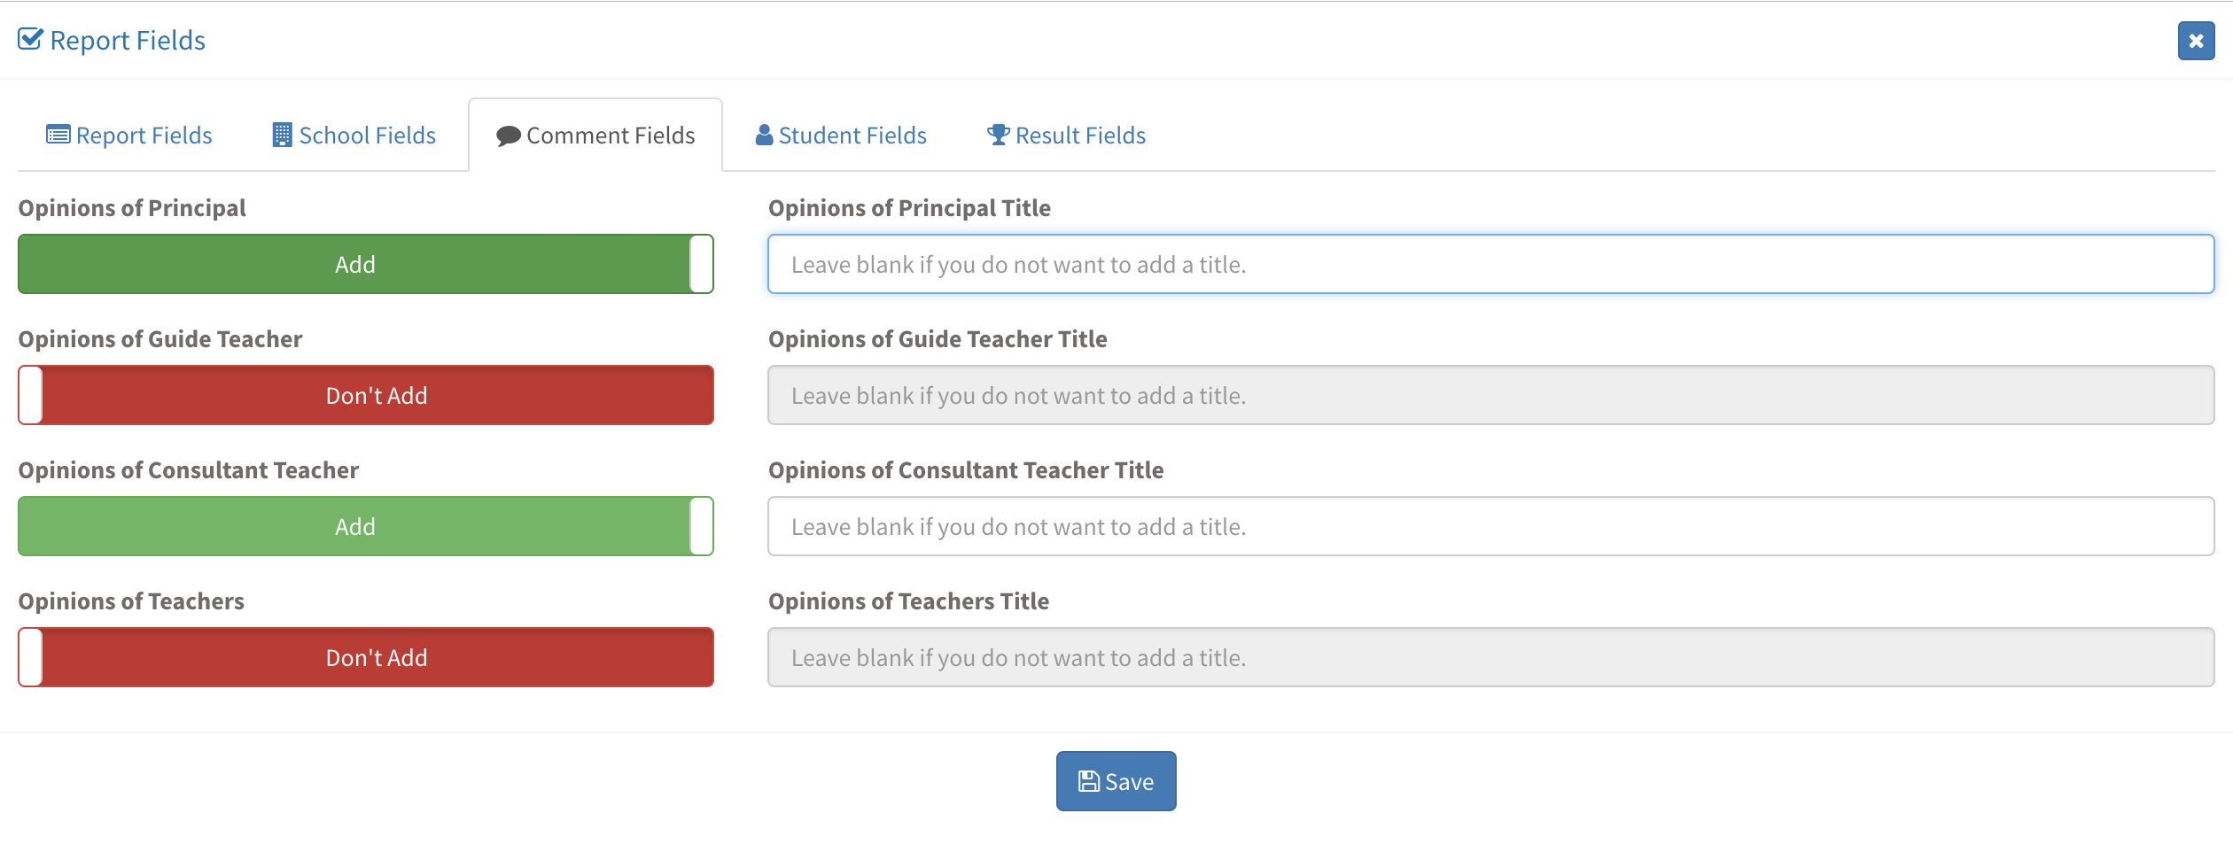Click the Opinions of Guide Teacher Title field
This screenshot has width=2233, height=852.
click(x=1490, y=395)
